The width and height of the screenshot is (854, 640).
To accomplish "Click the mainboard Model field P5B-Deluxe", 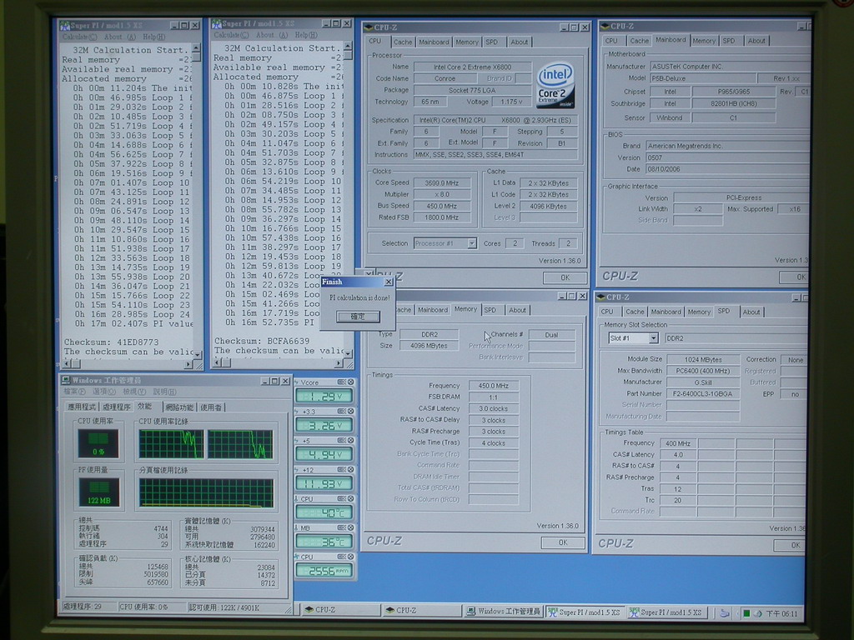I will point(702,78).
